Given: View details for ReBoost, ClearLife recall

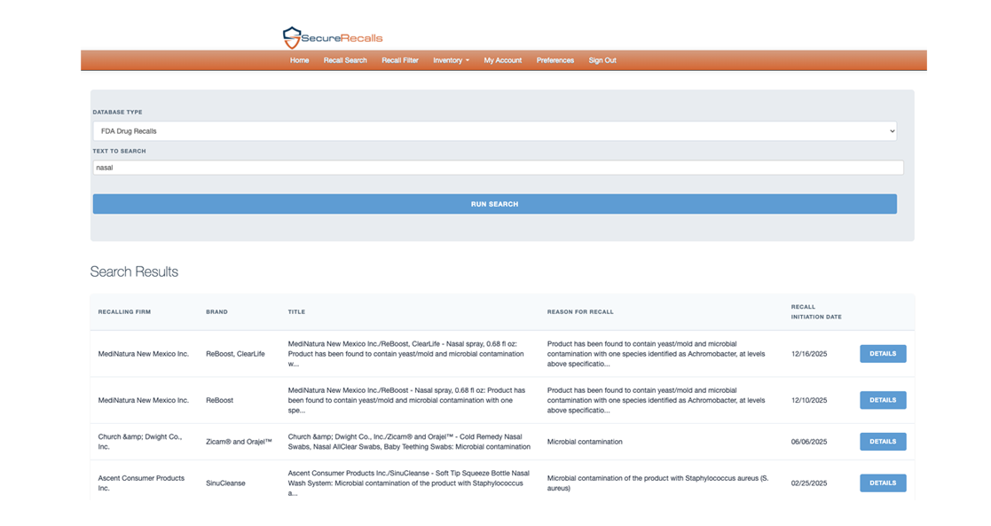Looking at the screenshot, I should pos(883,354).
